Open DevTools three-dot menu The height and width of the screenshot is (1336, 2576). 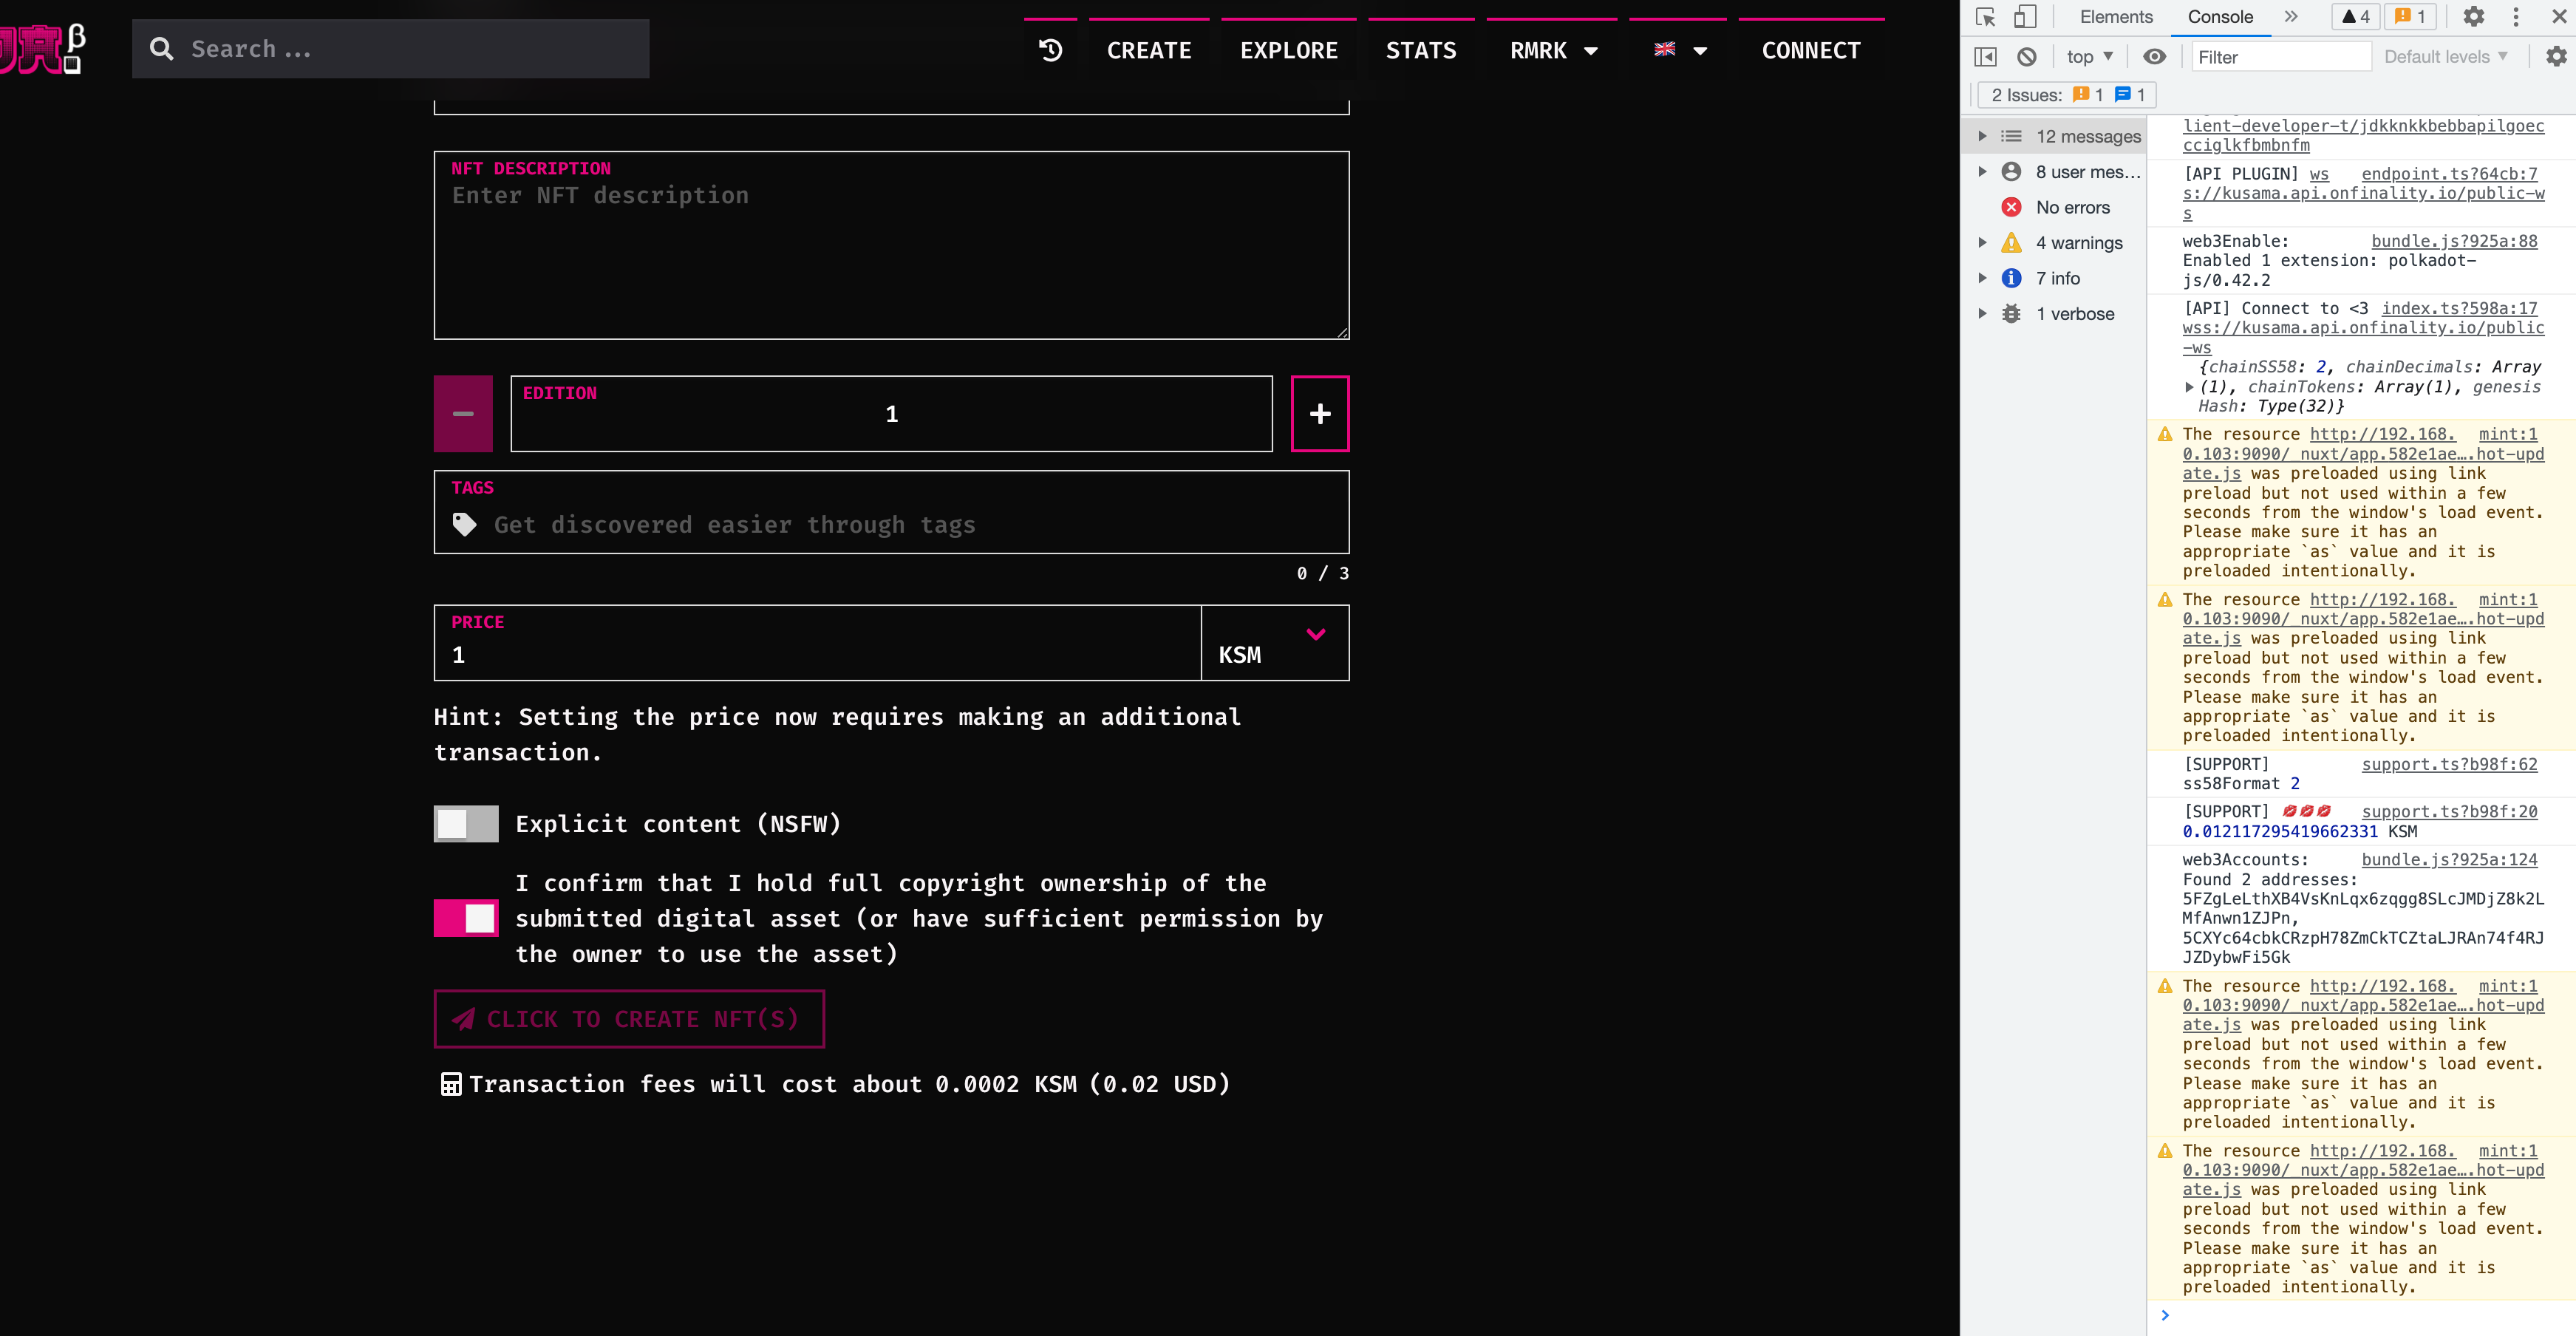tap(2516, 17)
